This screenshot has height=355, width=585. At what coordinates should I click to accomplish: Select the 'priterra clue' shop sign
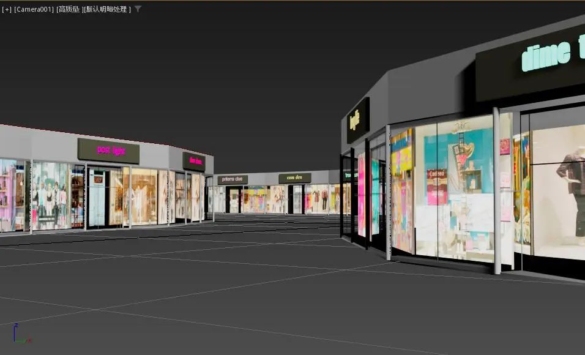(x=233, y=179)
